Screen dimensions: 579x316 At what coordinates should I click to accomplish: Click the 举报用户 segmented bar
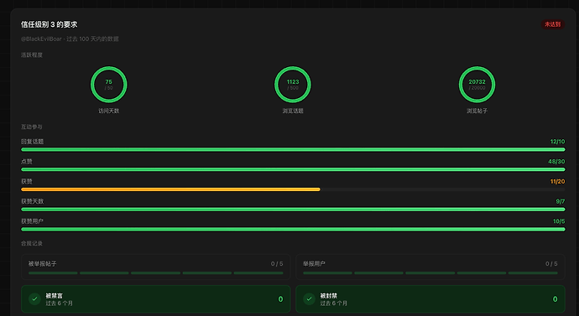pyautogui.click(x=430, y=273)
